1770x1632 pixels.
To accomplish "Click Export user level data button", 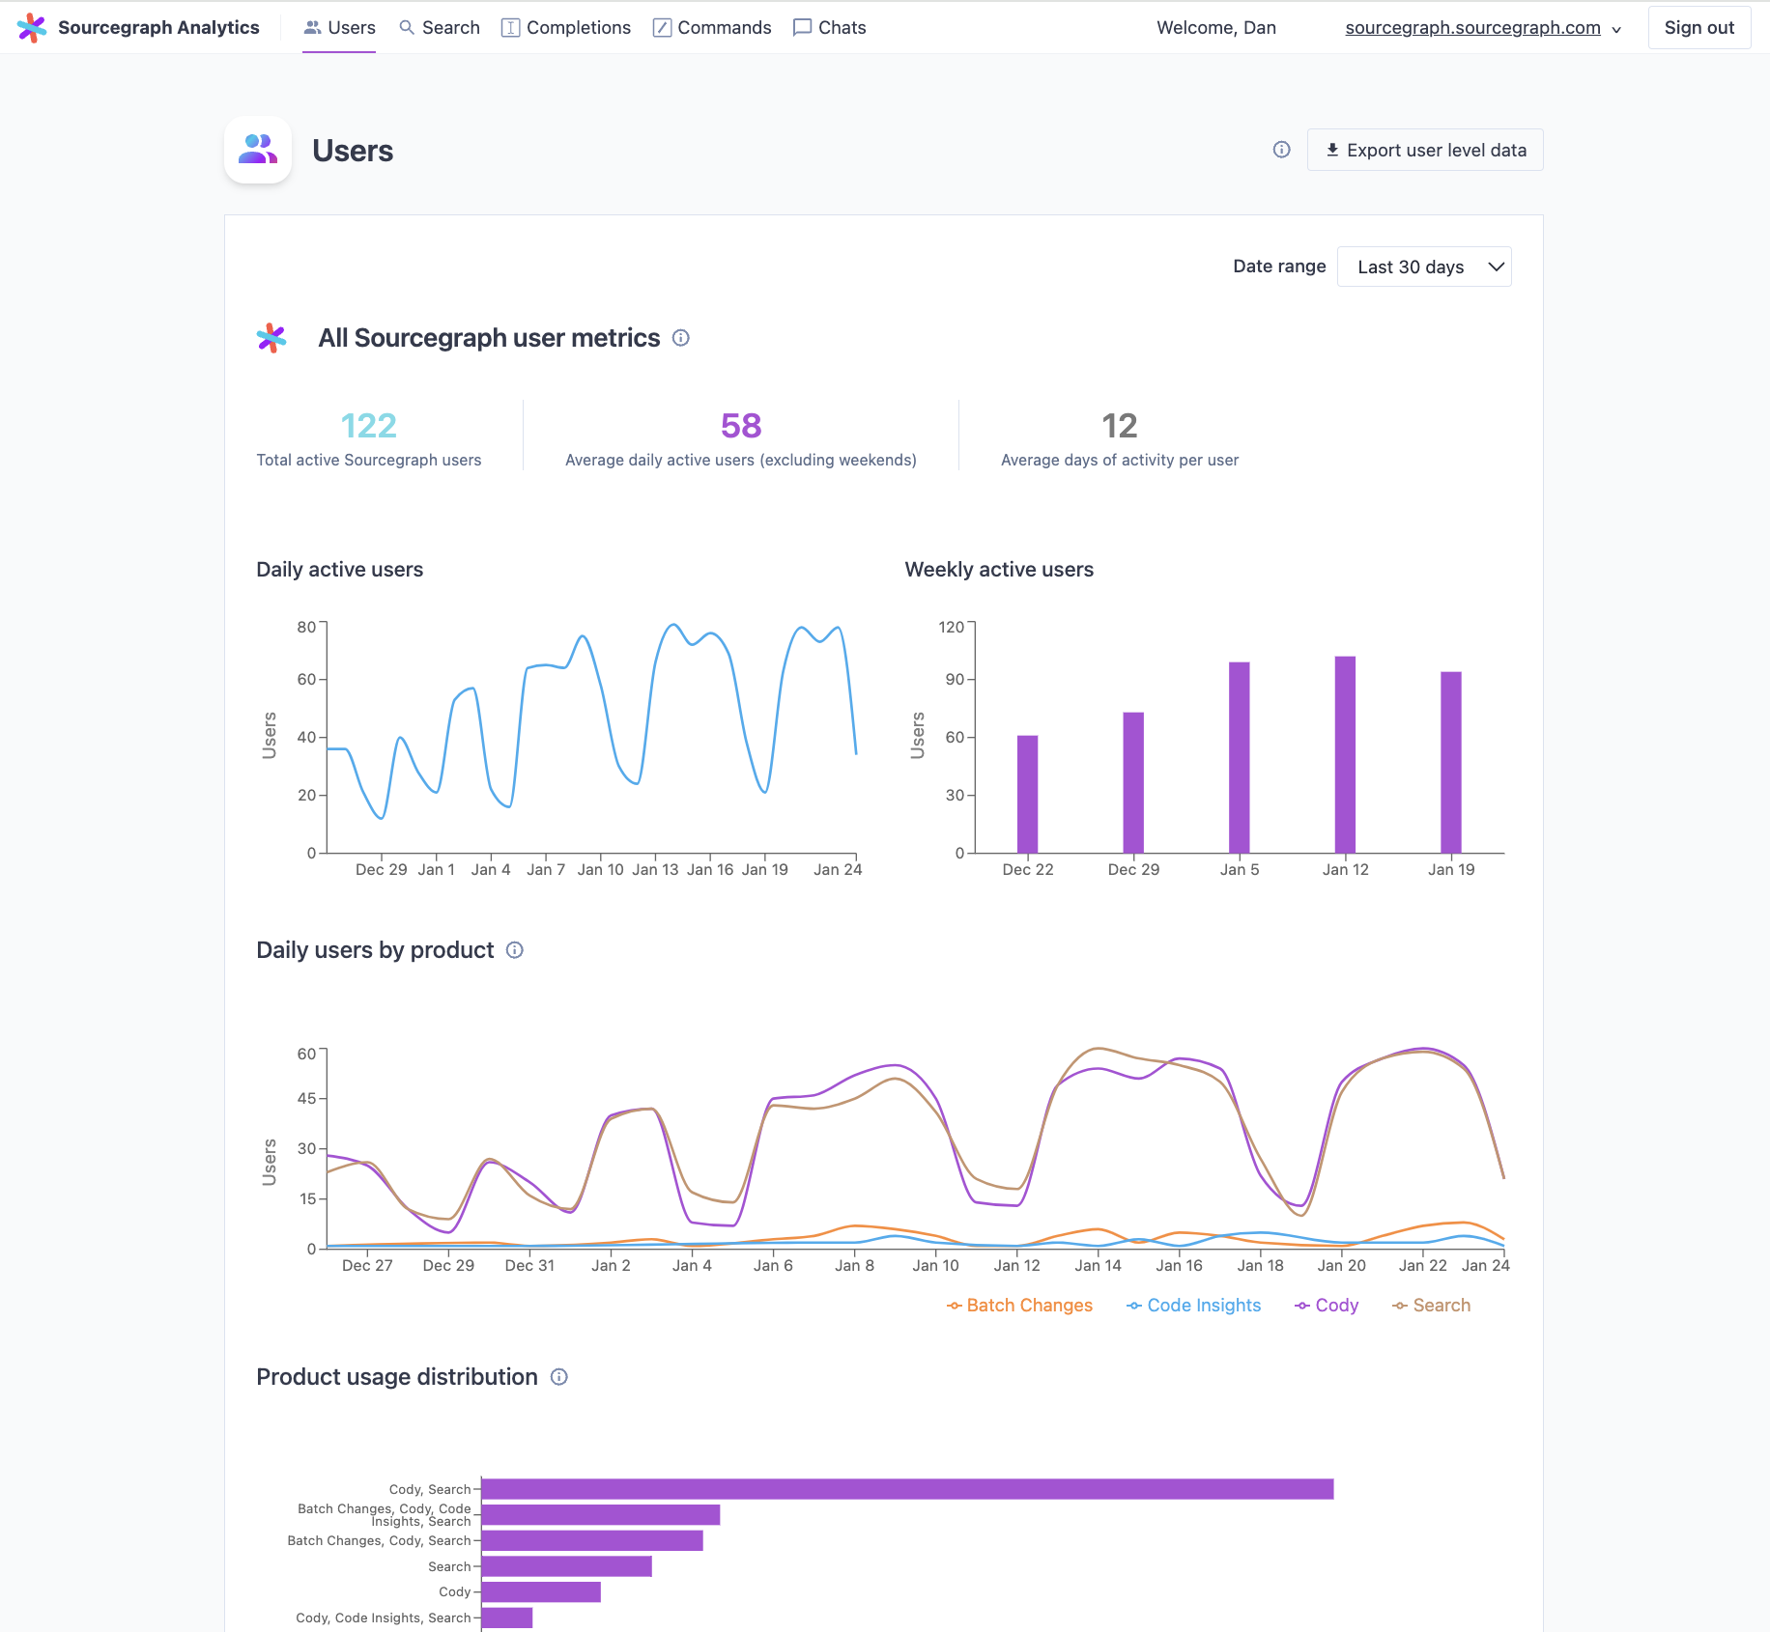I will [x=1425, y=150].
